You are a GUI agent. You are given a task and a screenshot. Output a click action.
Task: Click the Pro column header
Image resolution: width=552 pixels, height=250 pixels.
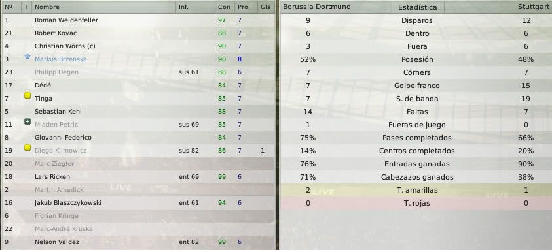(x=242, y=7)
